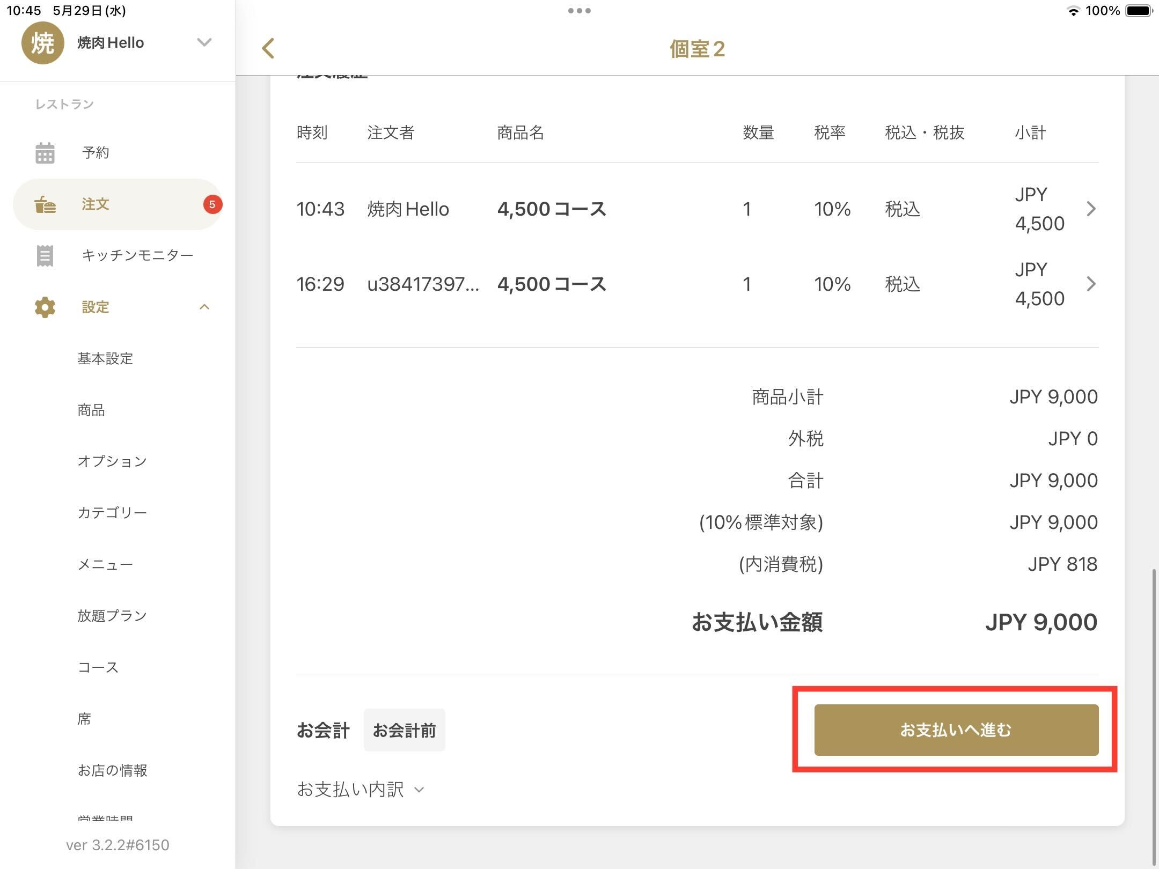Open 基本設定 in settings
Image resolution: width=1159 pixels, height=869 pixels.
(105, 358)
